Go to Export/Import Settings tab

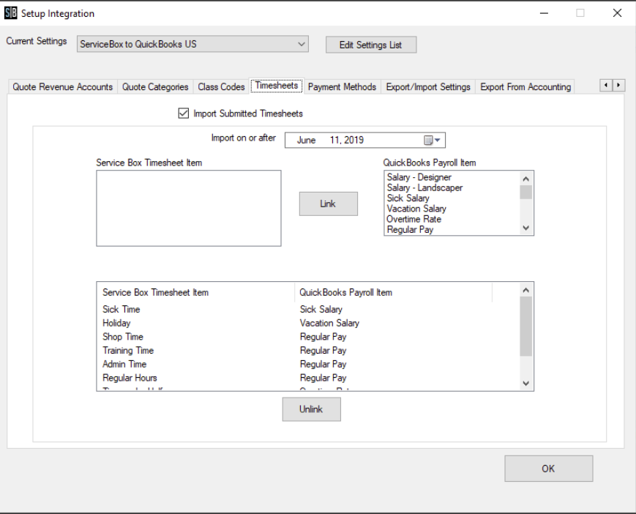pos(428,87)
